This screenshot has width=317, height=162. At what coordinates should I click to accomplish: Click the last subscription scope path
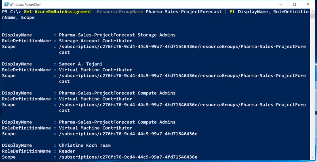click(x=128, y=157)
